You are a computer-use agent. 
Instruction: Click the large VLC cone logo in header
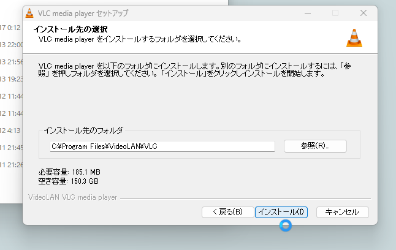click(x=354, y=38)
